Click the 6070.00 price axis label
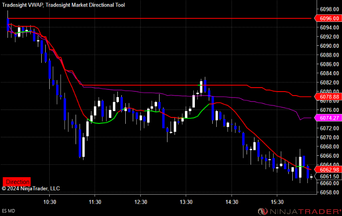Viewport: 342px width, 216px height. [x=330, y=137]
